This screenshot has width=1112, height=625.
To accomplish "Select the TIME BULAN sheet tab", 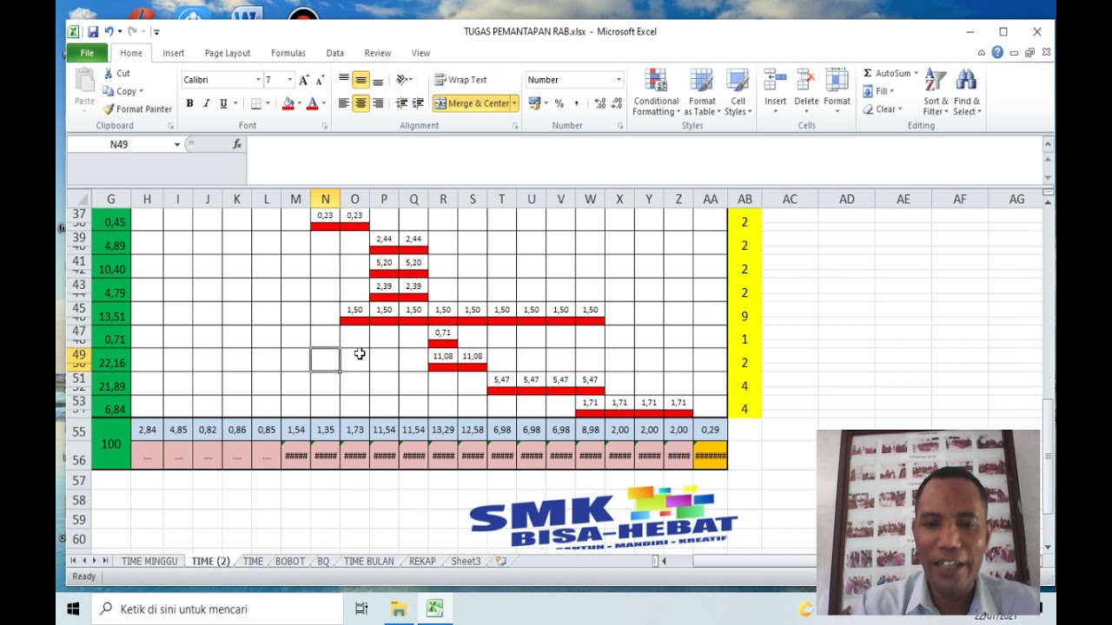I will (368, 562).
